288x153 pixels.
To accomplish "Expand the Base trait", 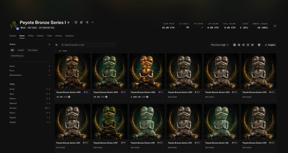I will (30, 94).
